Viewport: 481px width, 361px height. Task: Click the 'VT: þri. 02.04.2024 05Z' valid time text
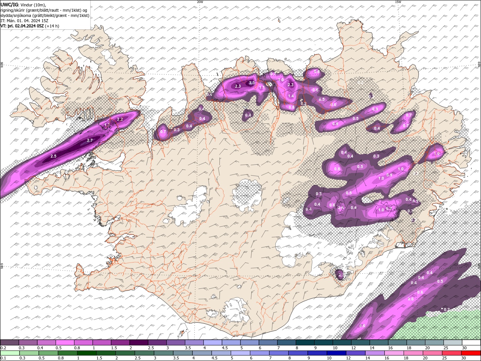pyautogui.click(x=22, y=26)
